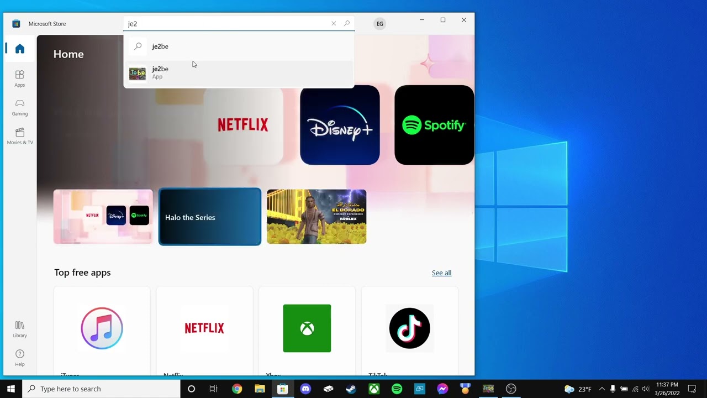Image resolution: width=707 pixels, height=398 pixels.
Task: Open network Wi-Fi settings in tray
Action: (635, 389)
